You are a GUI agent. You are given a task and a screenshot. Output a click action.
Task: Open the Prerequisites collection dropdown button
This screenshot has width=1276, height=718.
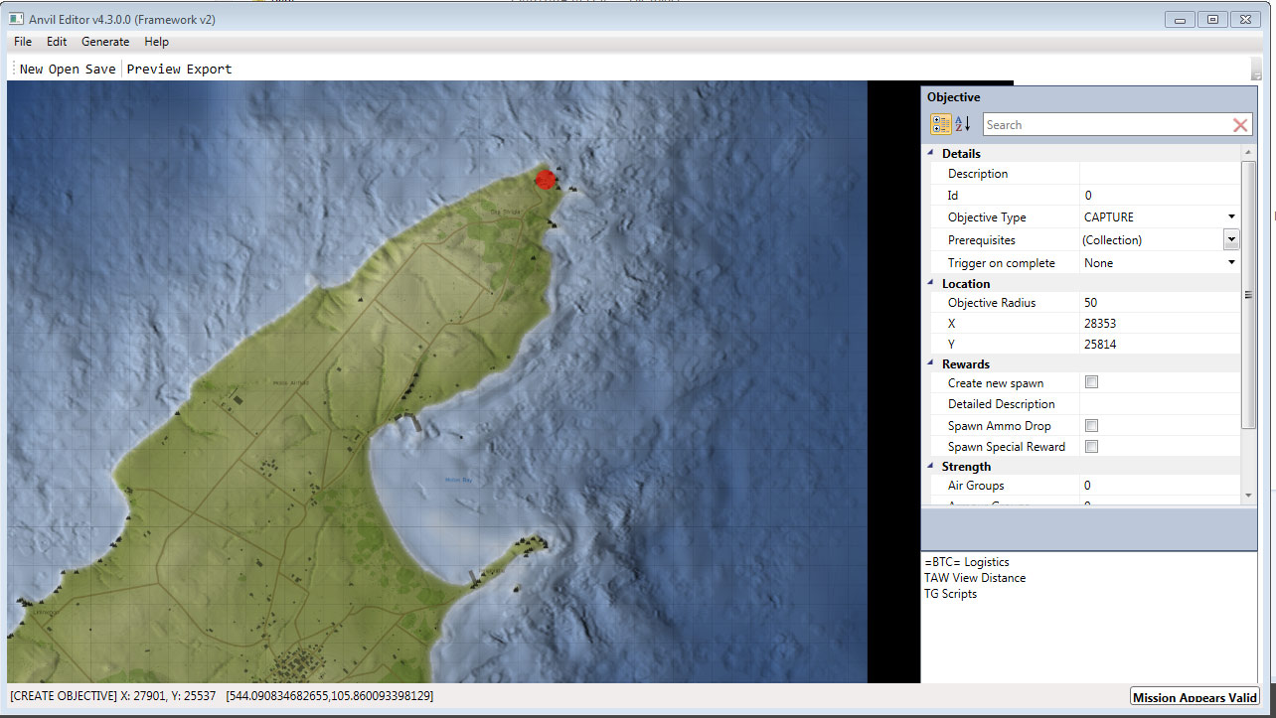1231,239
